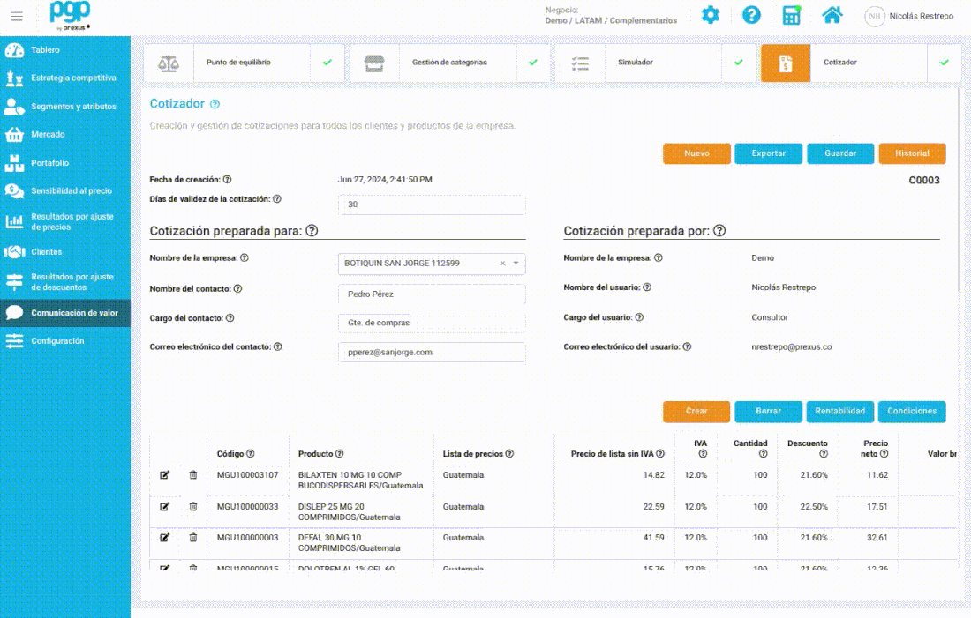Open the help question mark icon

[751, 15]
